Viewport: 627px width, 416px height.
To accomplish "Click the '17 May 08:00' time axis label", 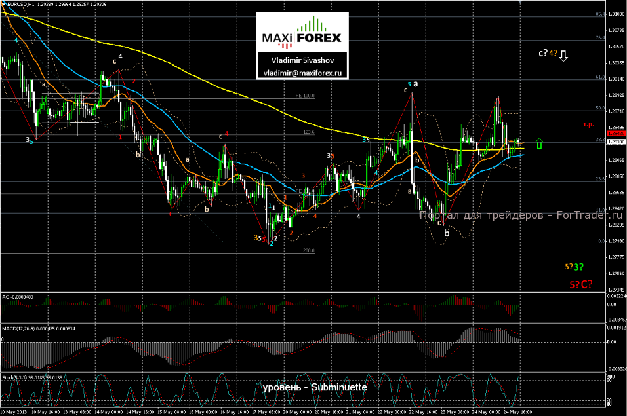I will [266, 412].
